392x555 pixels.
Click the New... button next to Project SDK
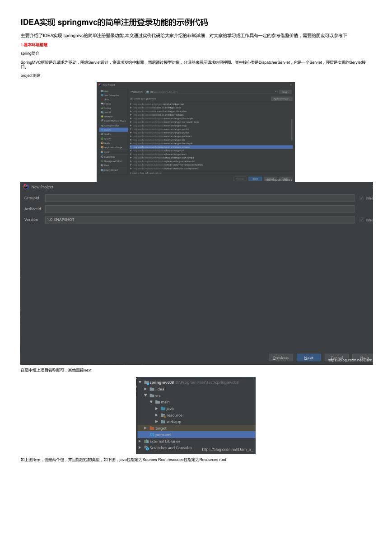pos(285,92)
